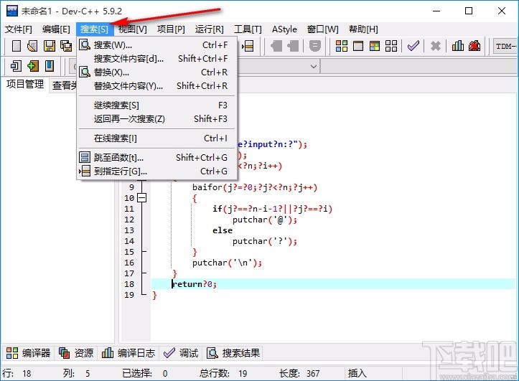Open the 调试 bottom tab
This screenshot has width=519, height=381.
pyautogui.click(x=181, y=353)
